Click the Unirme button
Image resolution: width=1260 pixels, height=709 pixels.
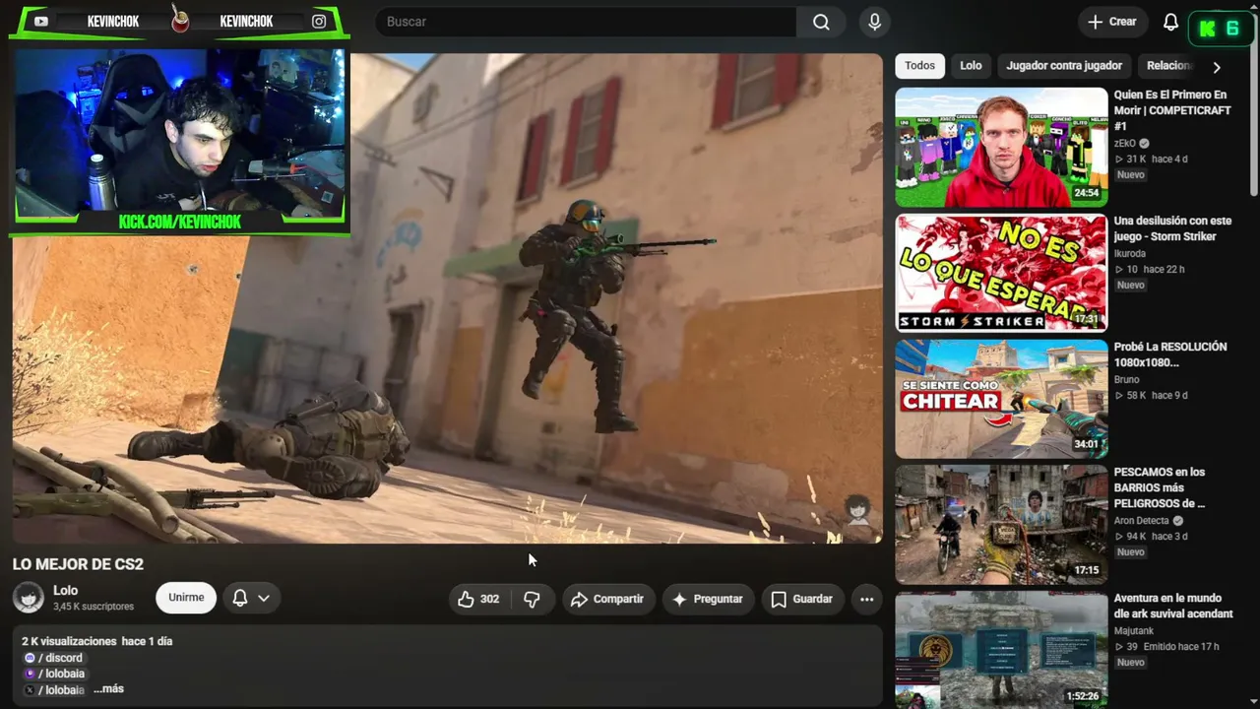[x=186, y=598]
